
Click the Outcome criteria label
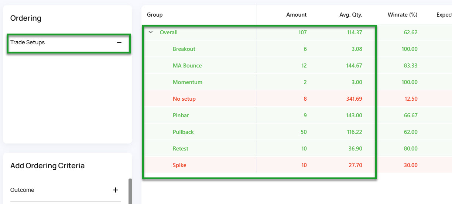pyautogui.click(x=22, y=190)
